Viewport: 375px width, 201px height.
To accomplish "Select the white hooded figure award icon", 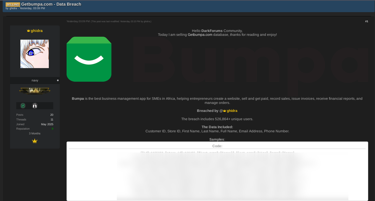I will pyautogui.click(x=35, y=106).
